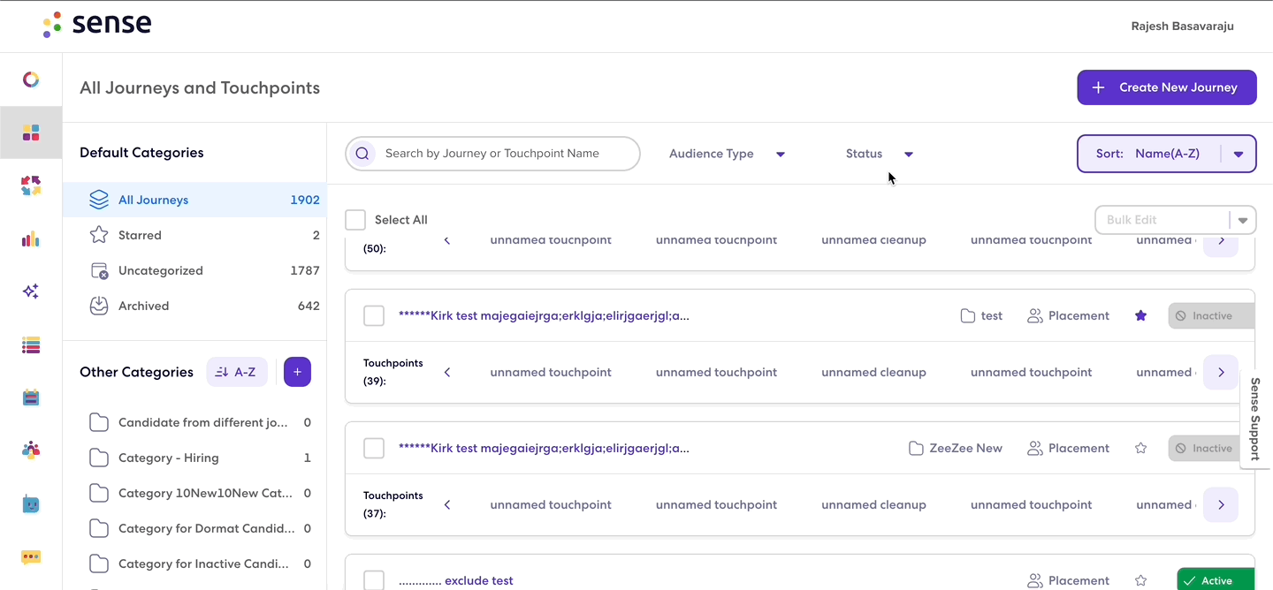1273x590 pixels.
Task: Open the sparkles AI sidebar icon
Action: click(x=31, y=291)
